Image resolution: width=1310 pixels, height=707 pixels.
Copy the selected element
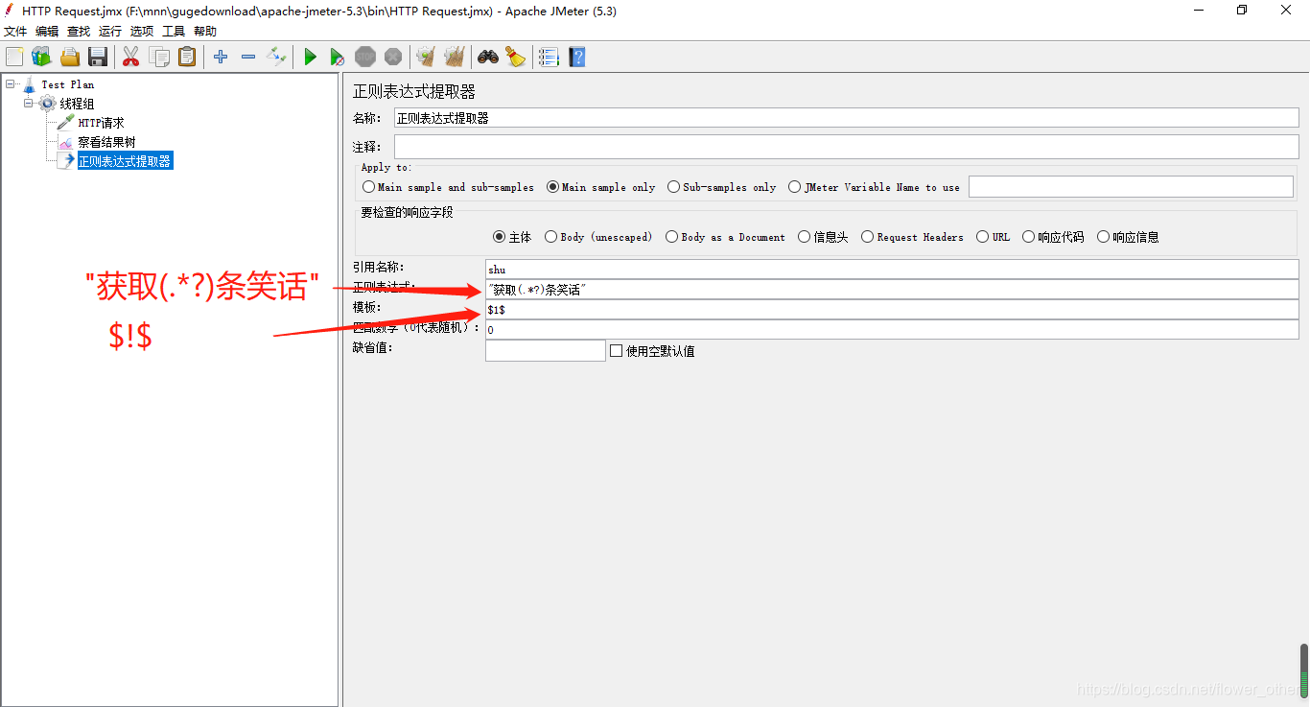tap(158, 58)
